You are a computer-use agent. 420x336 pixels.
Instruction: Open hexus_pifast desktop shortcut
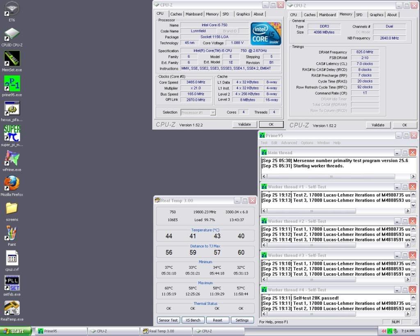tap(12, 109)
